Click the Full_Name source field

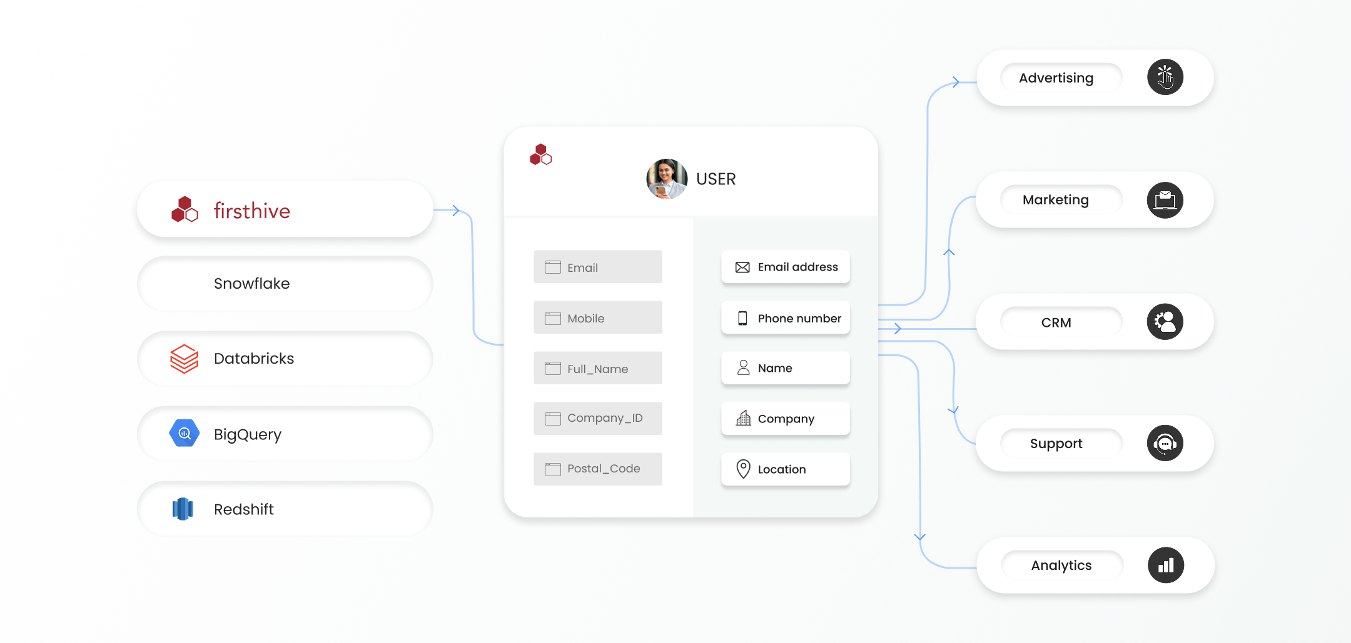point(597,369)
